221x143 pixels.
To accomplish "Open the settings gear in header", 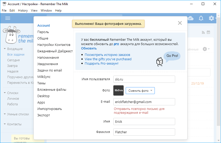I will (211, 18).
